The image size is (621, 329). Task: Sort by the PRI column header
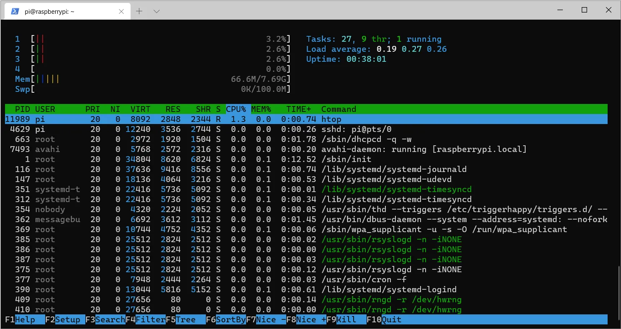92,109
